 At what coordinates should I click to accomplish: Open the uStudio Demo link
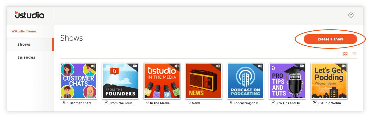pyautogui.click(x=24, y=31)
